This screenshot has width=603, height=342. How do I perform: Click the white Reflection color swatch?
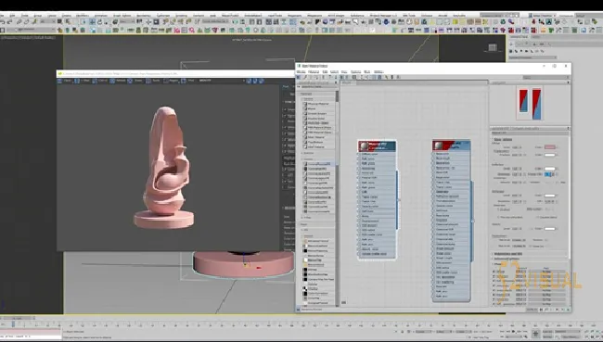tap(549, 169)
